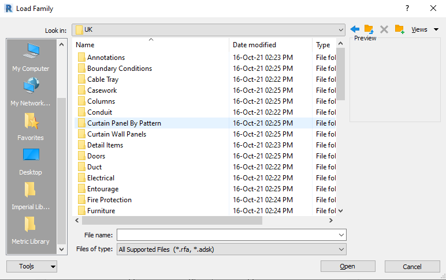The width and height of the screenshot is (446, 280).
Task: Open the Views dropdown menu
Action: pos(425,29)
